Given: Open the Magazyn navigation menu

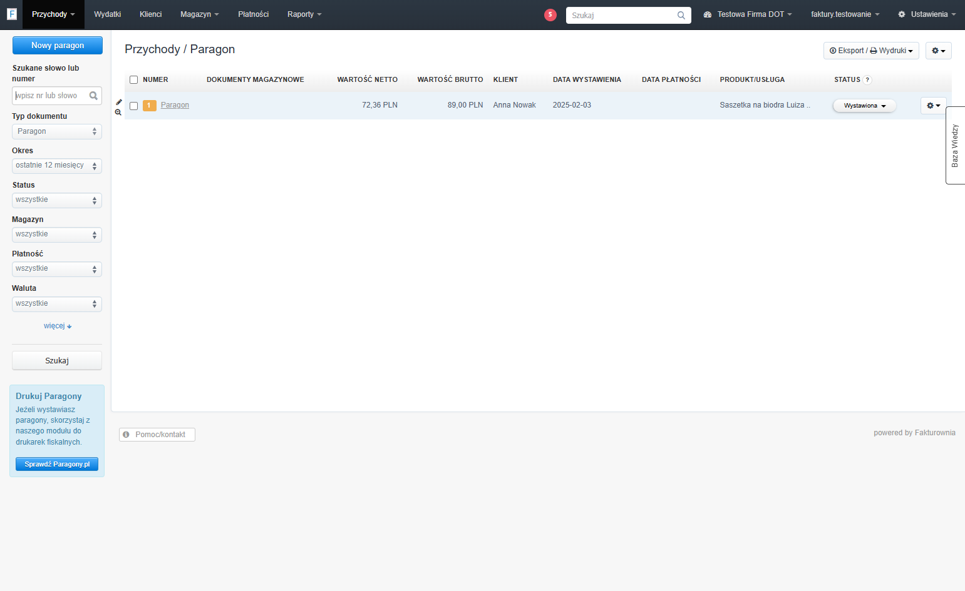Looking at the screenshot, I should (x=200, y=14).
